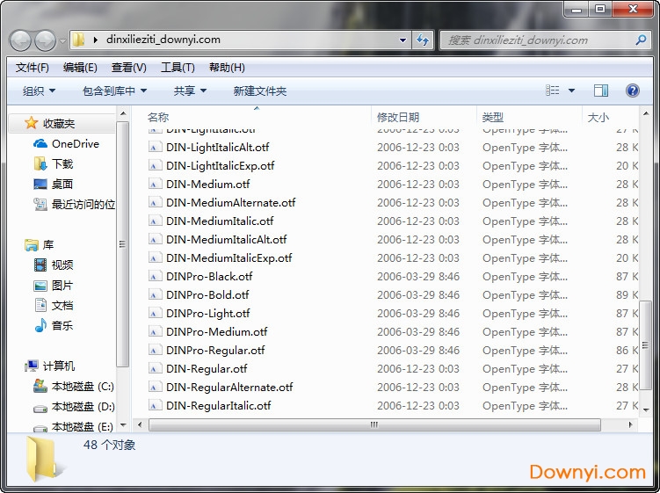The width and height of the screenshot is (660, 493).
Task: Click the navigation pane scrollbar thumb
Action: (x=122, y=244)
